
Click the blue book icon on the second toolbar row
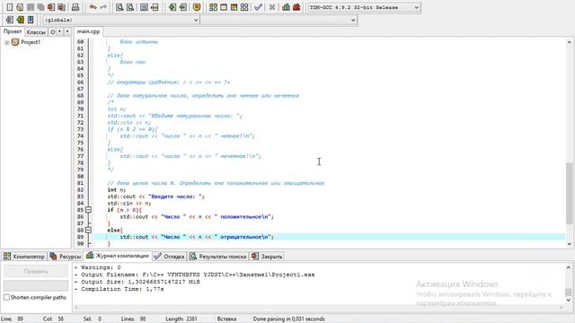point(31,20)
